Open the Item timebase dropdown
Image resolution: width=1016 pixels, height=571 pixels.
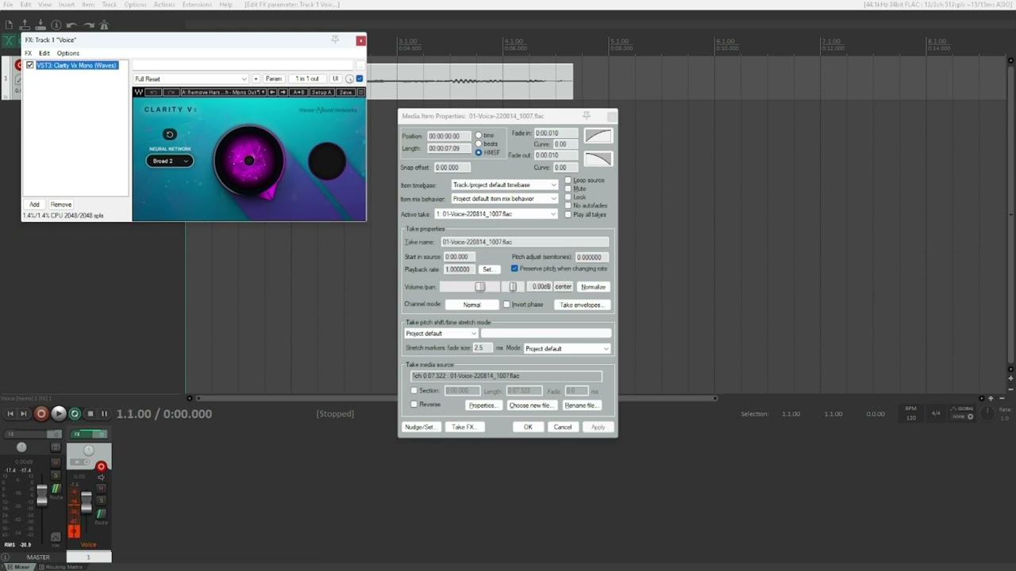505,185
